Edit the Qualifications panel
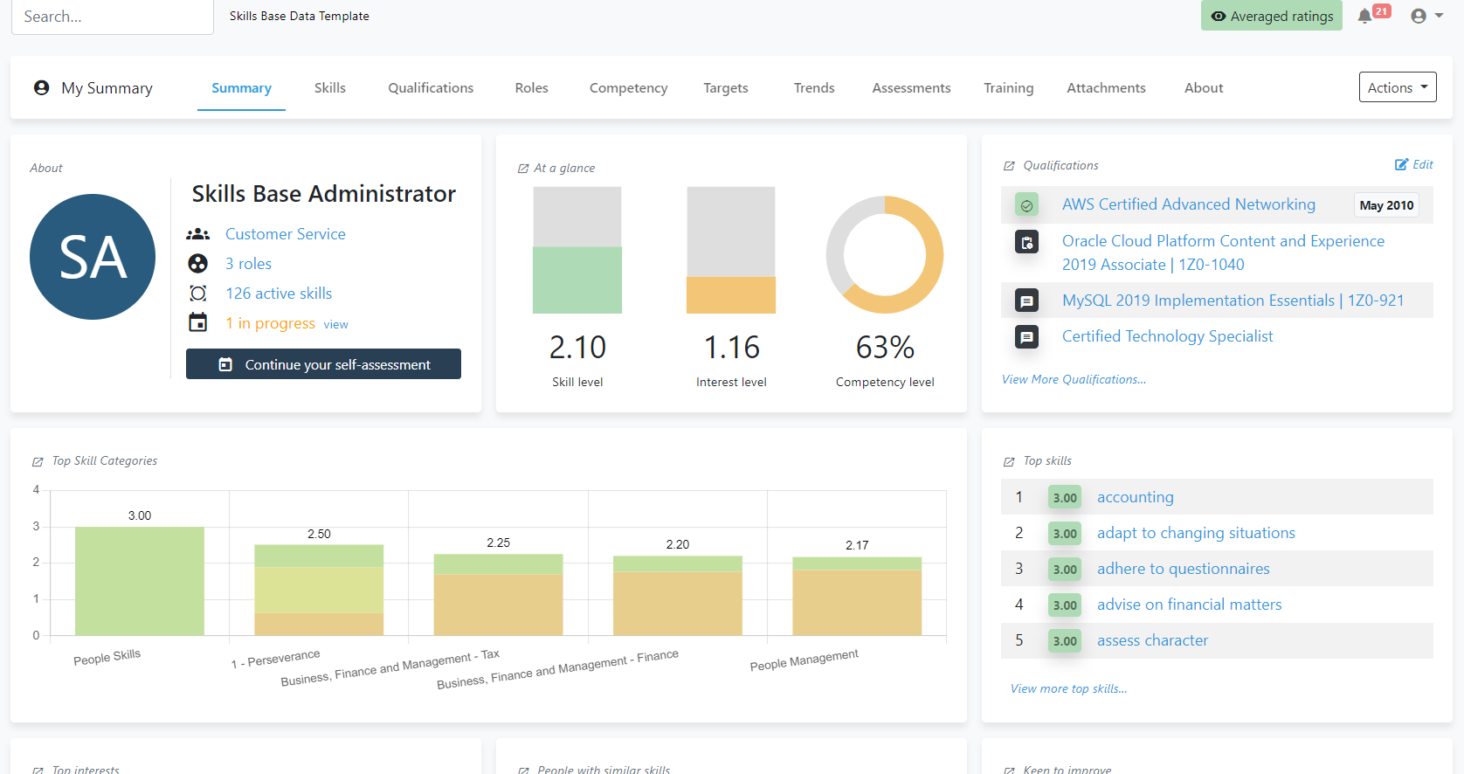Screen dimensions: 1464x774 click(x=1414, y=164)
